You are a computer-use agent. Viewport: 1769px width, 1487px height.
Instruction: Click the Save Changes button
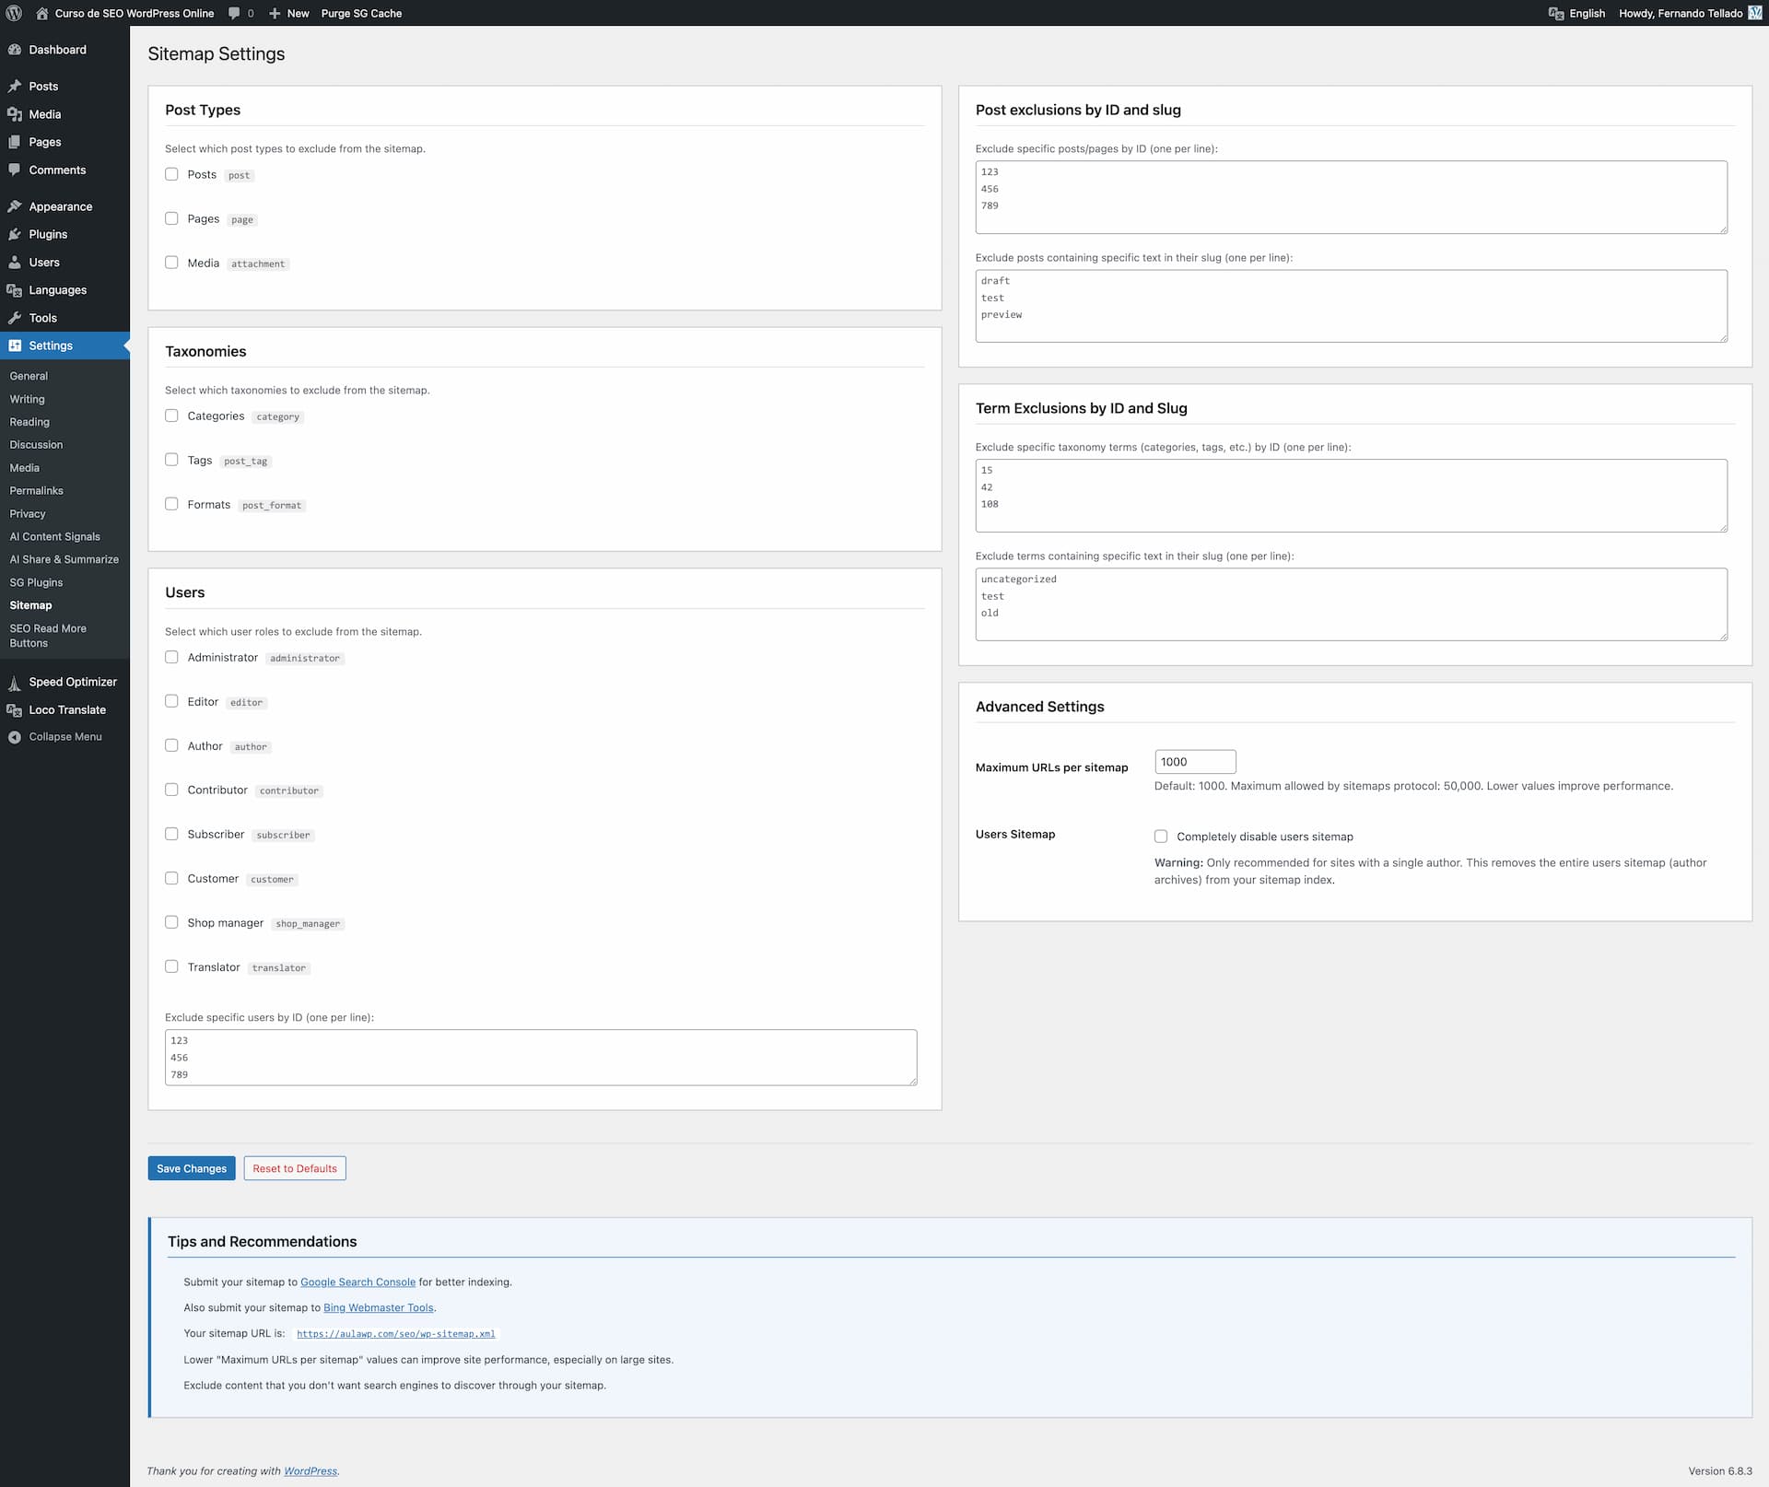[191, 1167]
